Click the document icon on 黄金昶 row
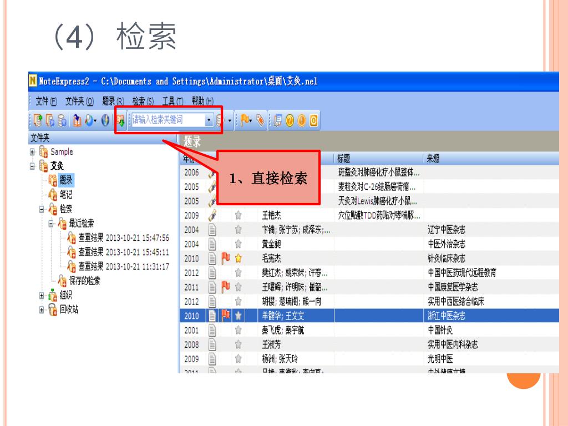Screen dimensions: 568x426 212,244
